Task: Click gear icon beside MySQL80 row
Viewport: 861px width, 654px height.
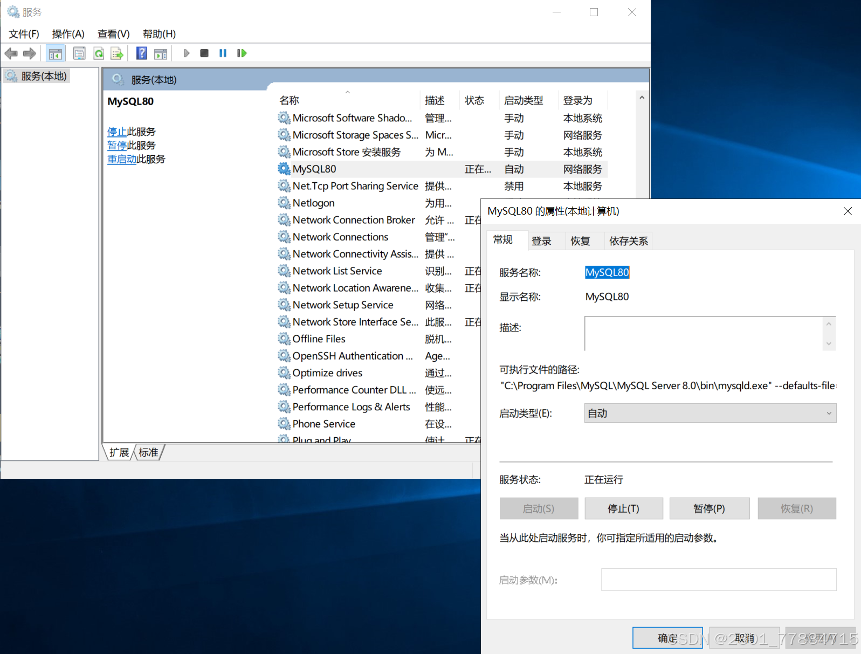Action: 284,169
